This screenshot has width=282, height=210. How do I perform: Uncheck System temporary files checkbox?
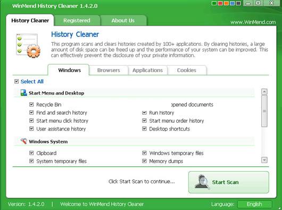pos(31,161)
